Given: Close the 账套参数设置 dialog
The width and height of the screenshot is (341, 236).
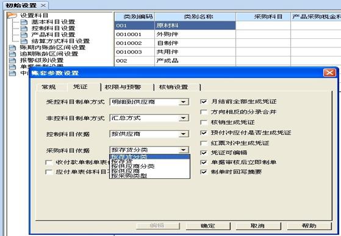Looking at the screenshot, I should coord(329,72).
